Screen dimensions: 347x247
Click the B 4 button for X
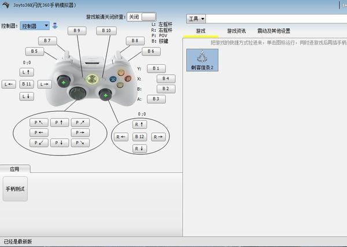[166, 79]
